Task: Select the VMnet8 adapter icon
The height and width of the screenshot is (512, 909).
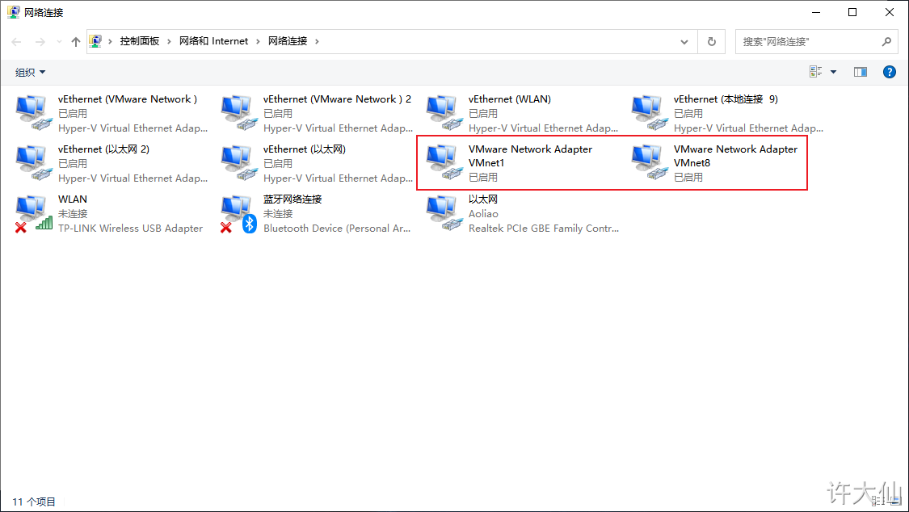Action: tap(650, 163)
